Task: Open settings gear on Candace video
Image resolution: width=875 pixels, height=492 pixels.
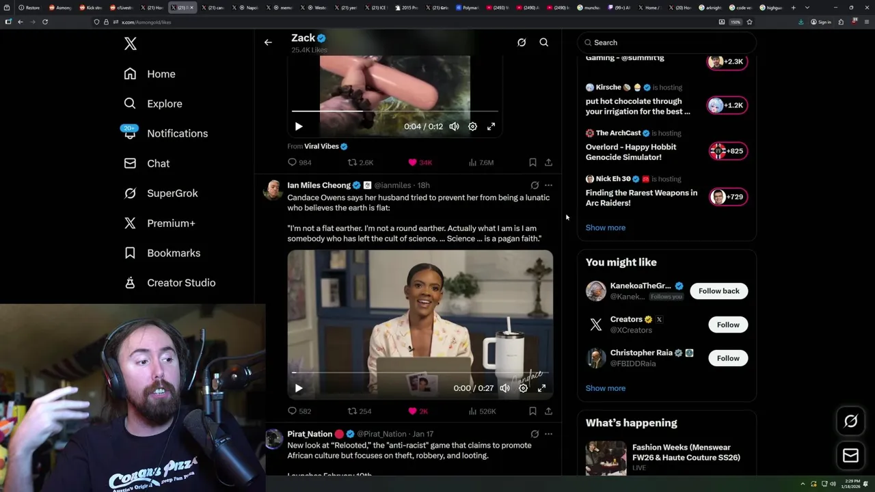Action: coord(523,388)
